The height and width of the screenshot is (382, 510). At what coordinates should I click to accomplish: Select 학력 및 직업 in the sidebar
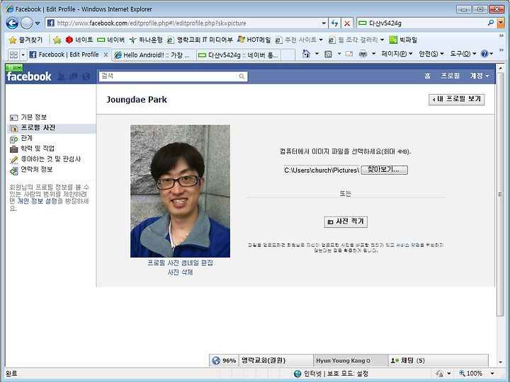click(x=37, y=149)
